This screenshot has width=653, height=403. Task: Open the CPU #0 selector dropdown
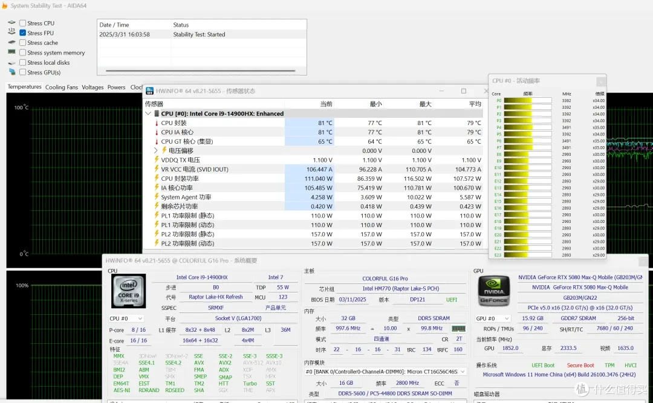click(x=126, y=318)
